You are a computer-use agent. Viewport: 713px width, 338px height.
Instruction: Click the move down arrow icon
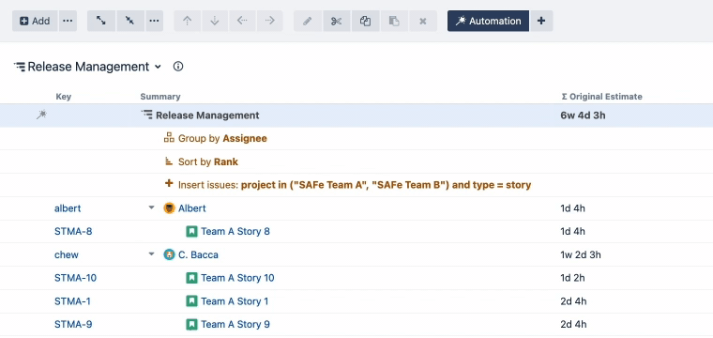(215, 21)
